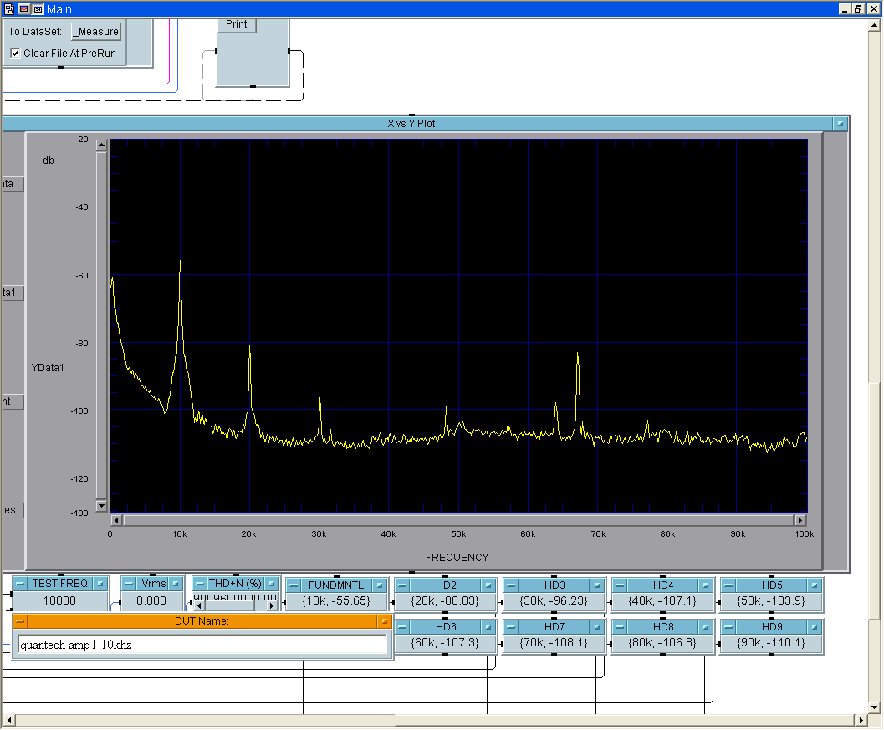Open TEST FREQ object menu
Image resolution: width=884 pixels, height=730 pixels.
pos(100,584)
